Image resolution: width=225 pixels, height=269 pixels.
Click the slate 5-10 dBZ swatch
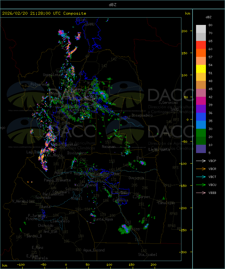click(201, 149)
